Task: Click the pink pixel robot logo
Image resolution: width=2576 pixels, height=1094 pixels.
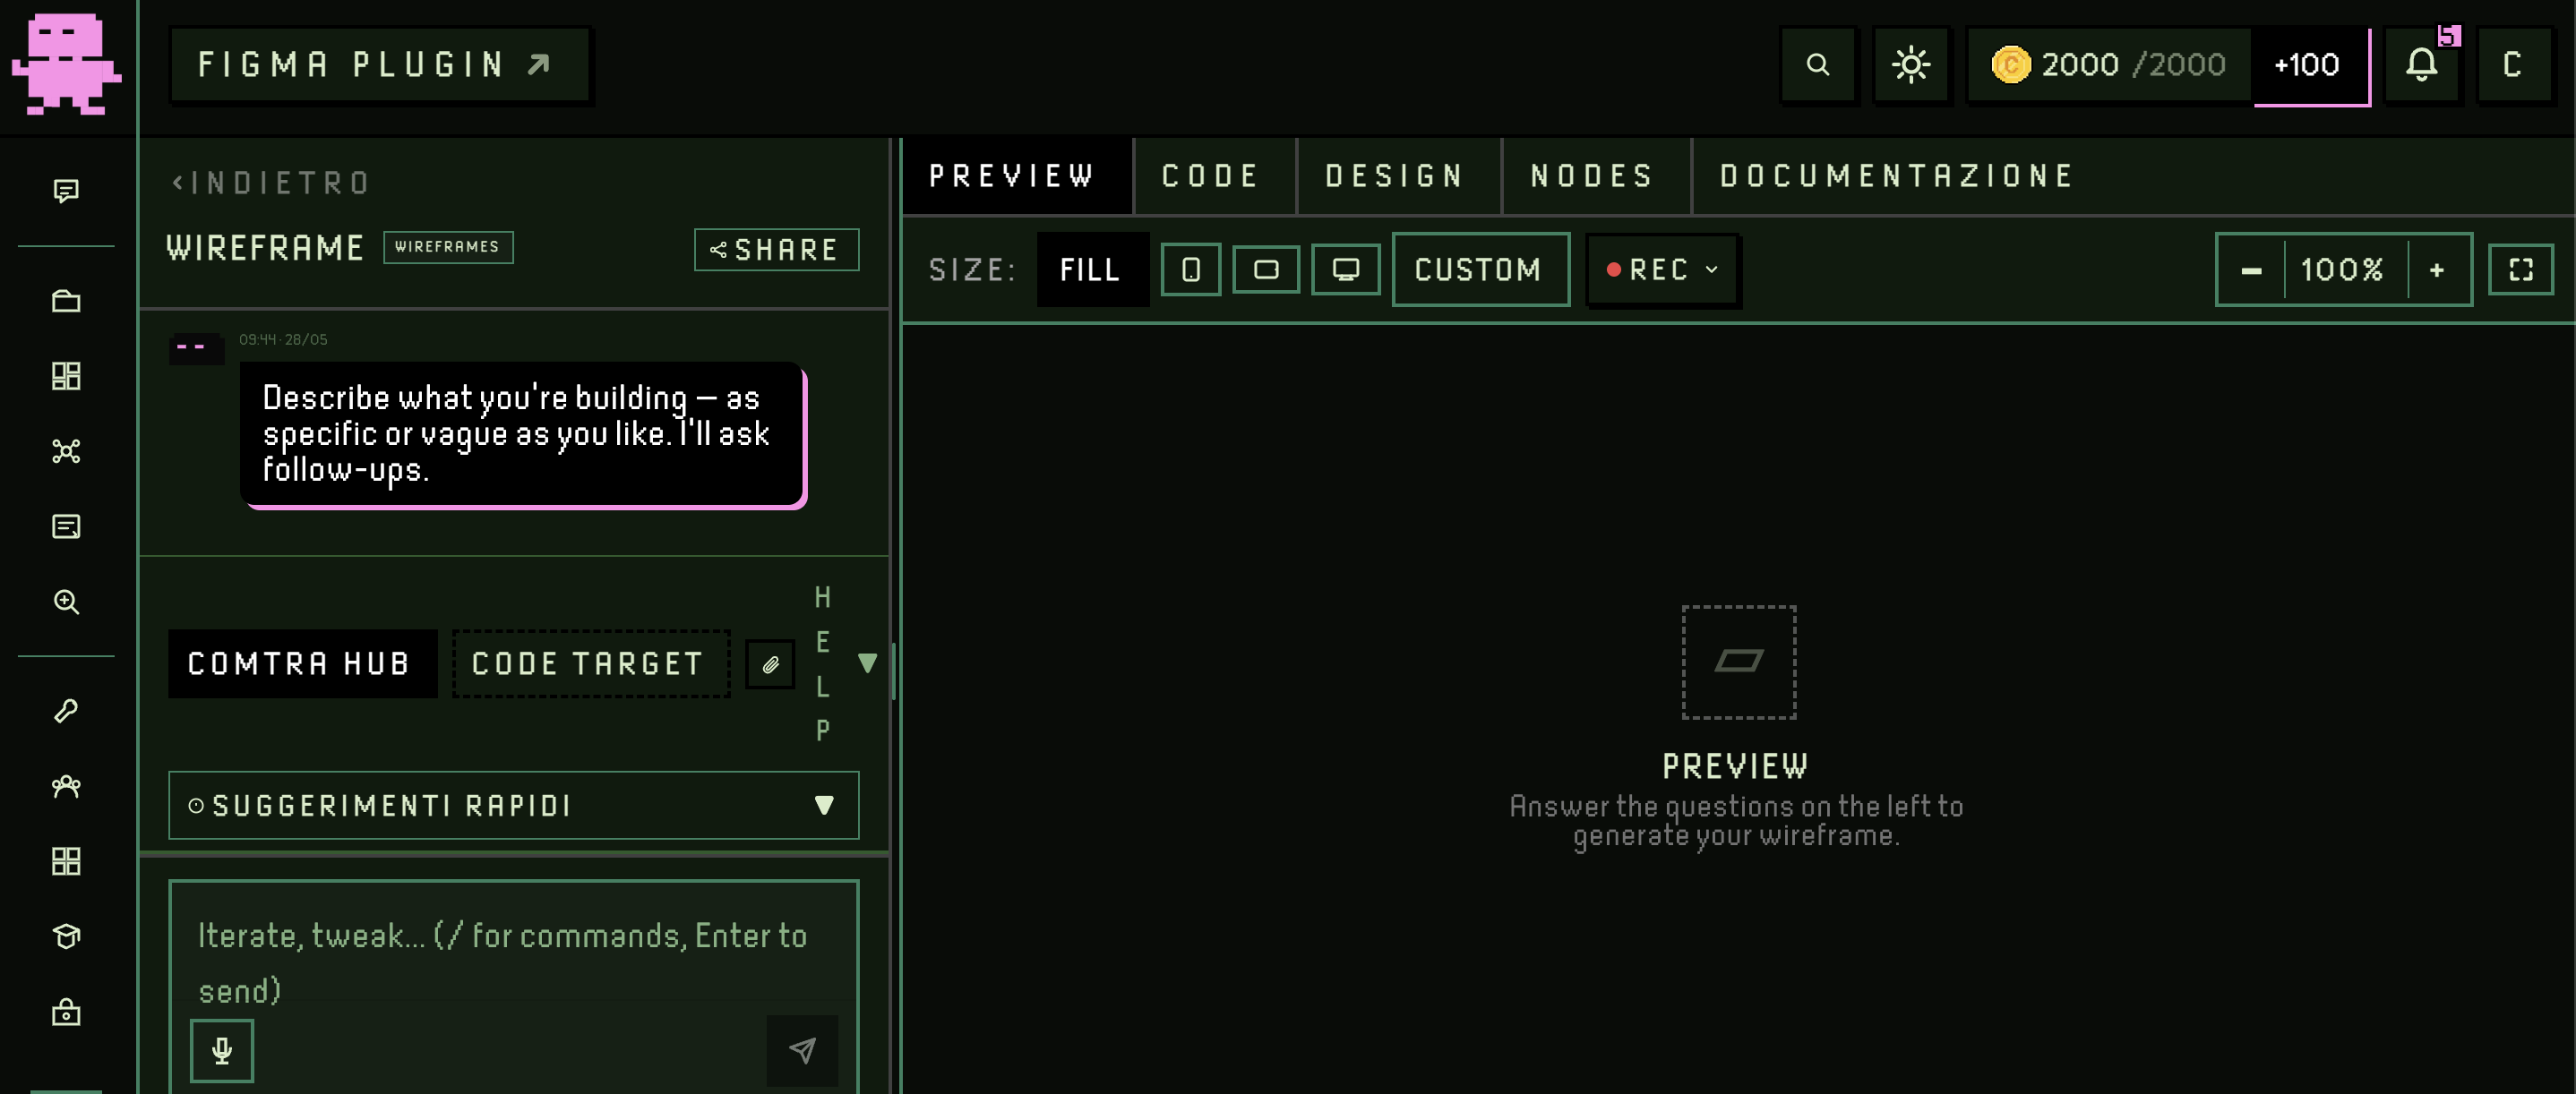Action: click(x=66, y=63)
